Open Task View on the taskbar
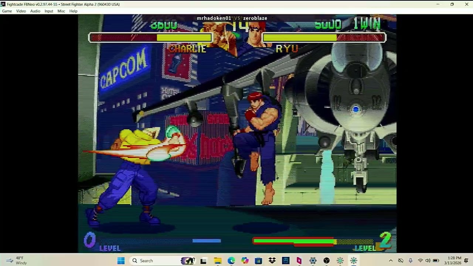The image size is (473, 266). (x=203, y=261)
